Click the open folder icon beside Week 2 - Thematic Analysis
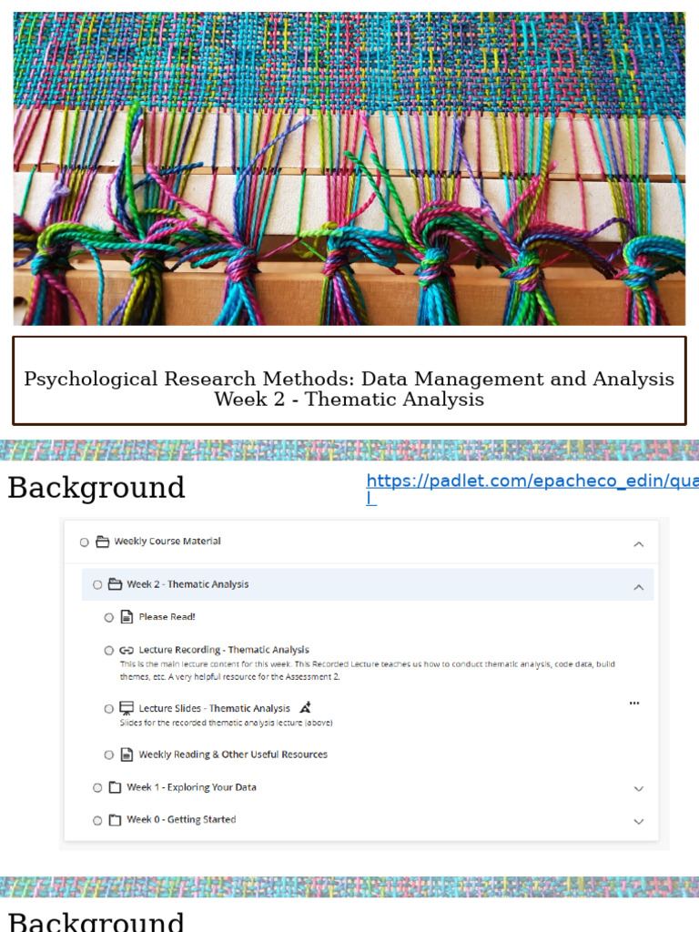This screenshot has width=699, height=932. (115, 584)
